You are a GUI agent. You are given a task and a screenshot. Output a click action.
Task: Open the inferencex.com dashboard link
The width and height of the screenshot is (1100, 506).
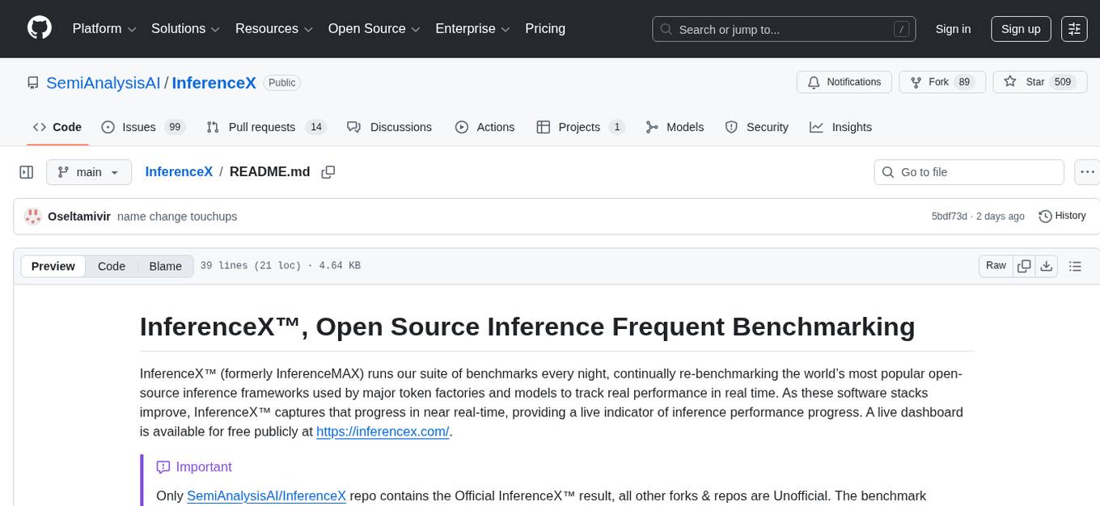tap(383, 432)
